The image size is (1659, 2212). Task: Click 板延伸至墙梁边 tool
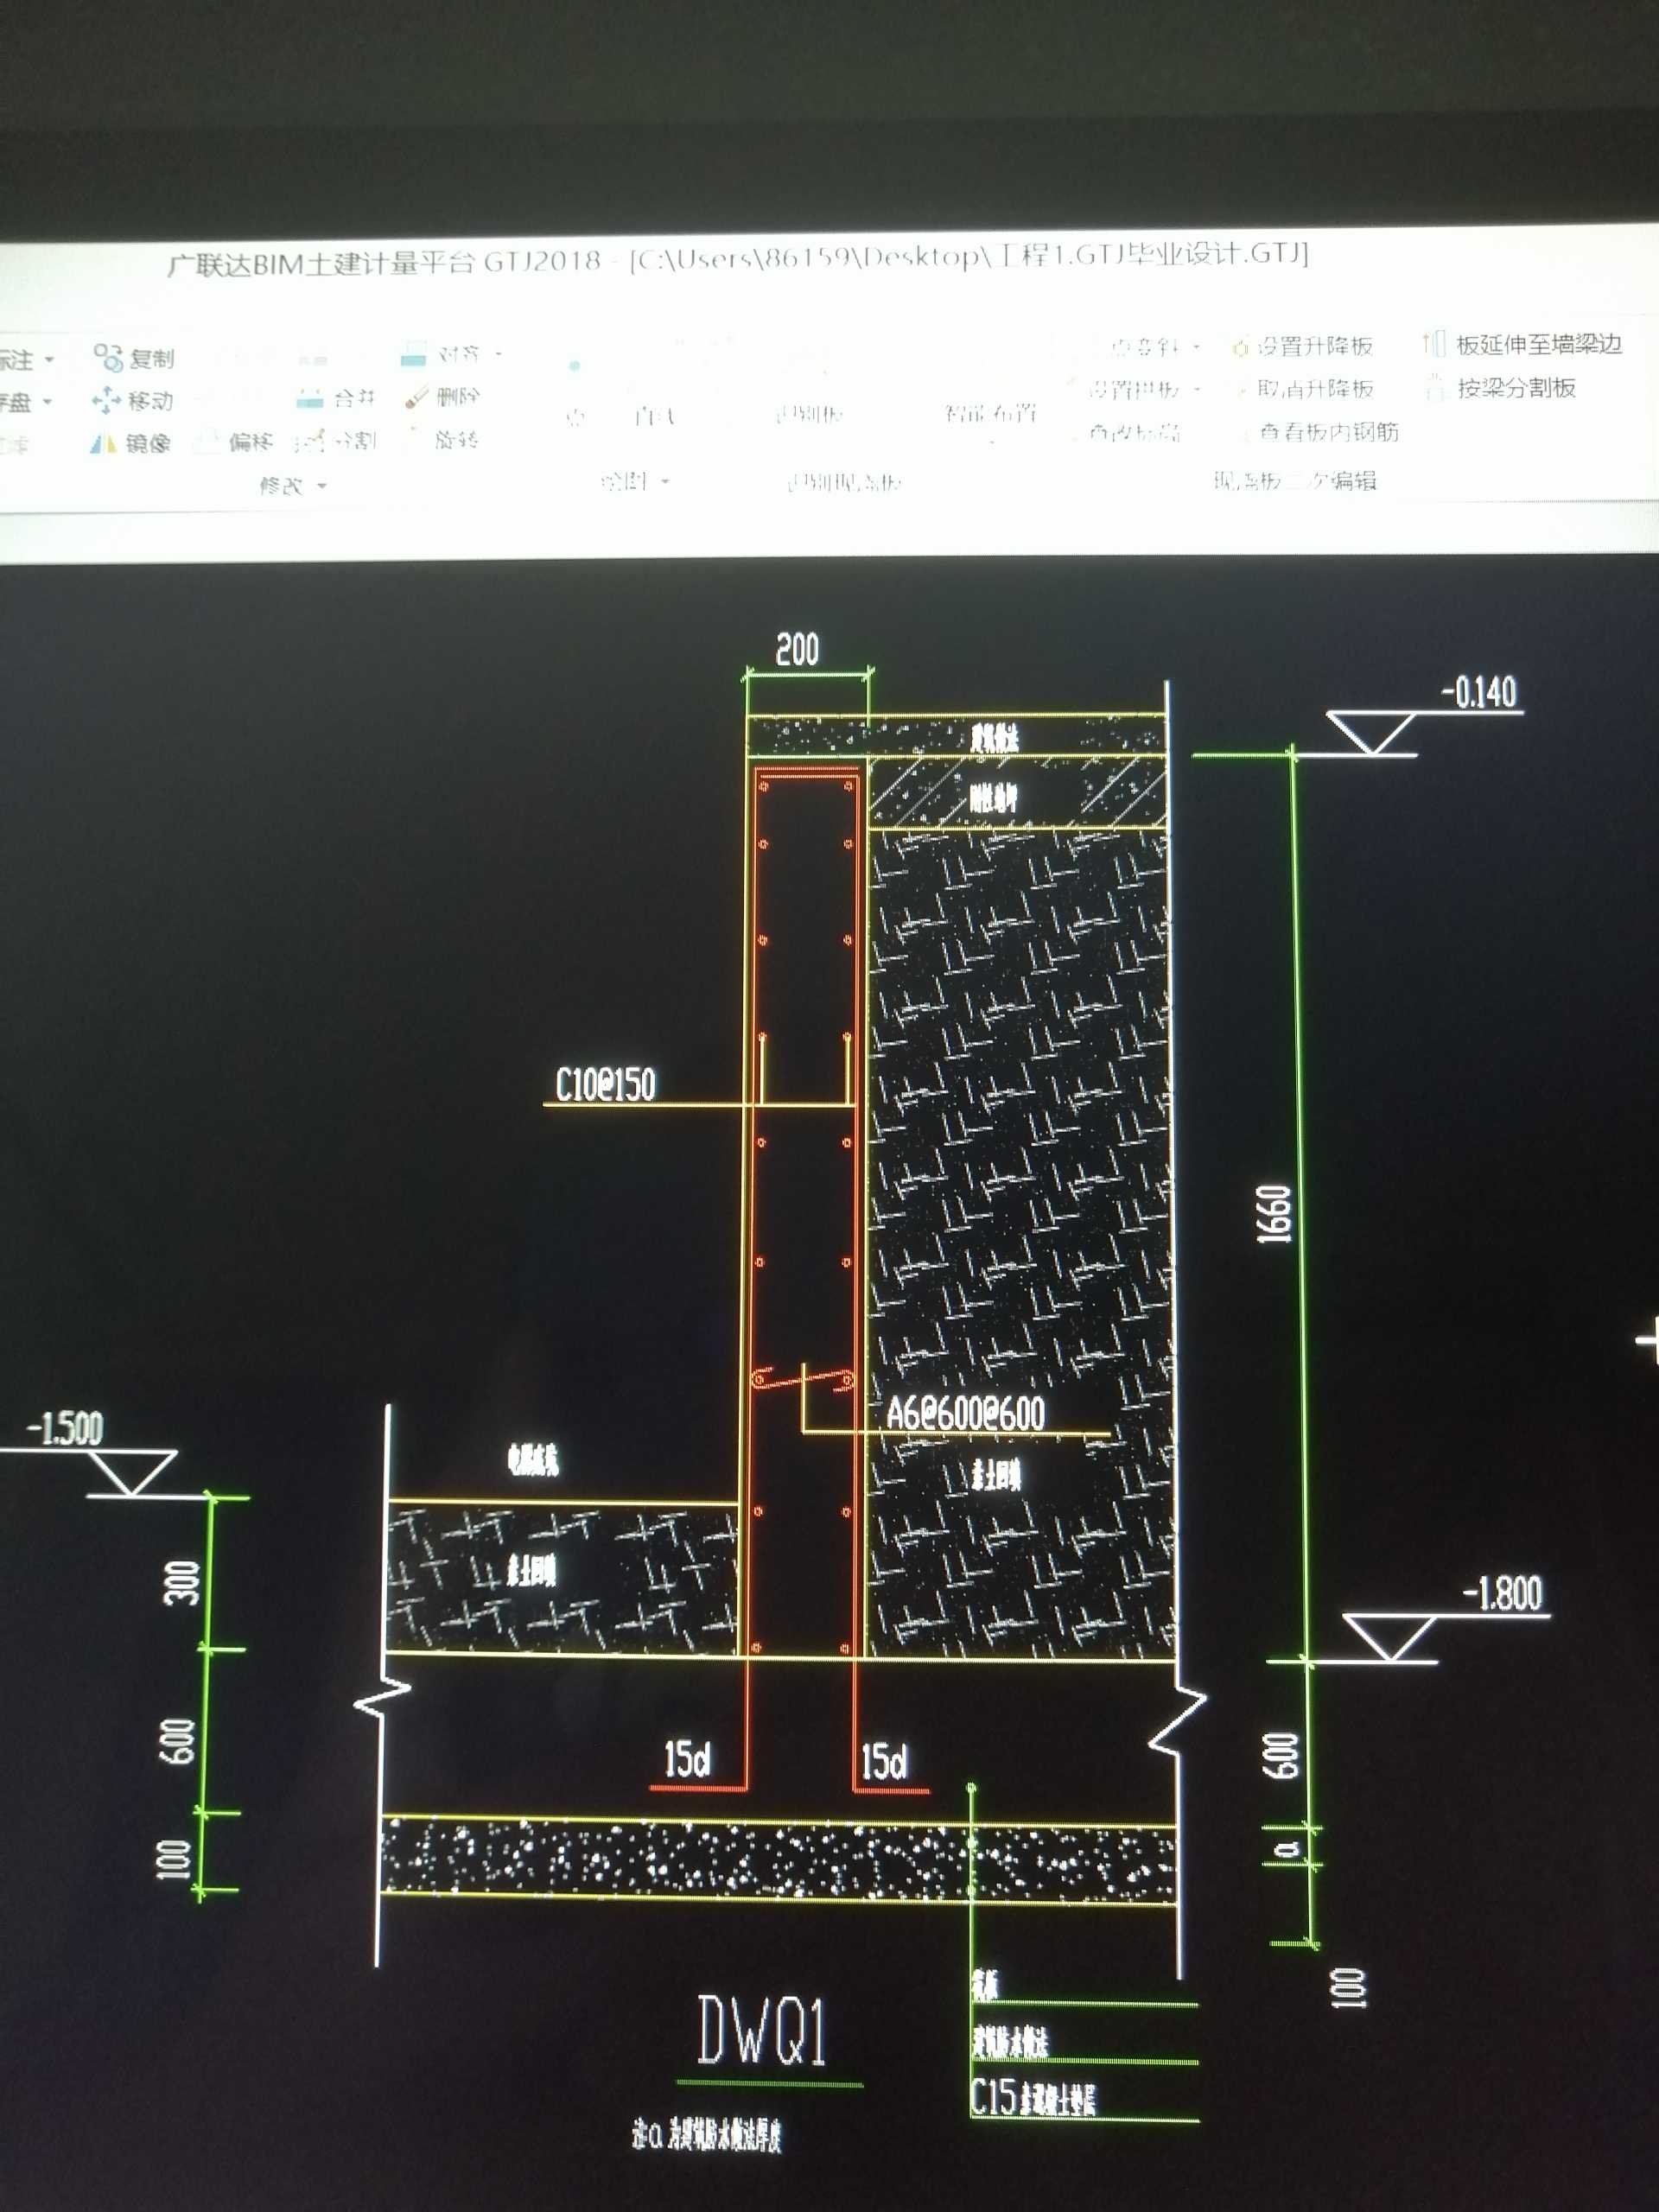(x=1523, y=344)
